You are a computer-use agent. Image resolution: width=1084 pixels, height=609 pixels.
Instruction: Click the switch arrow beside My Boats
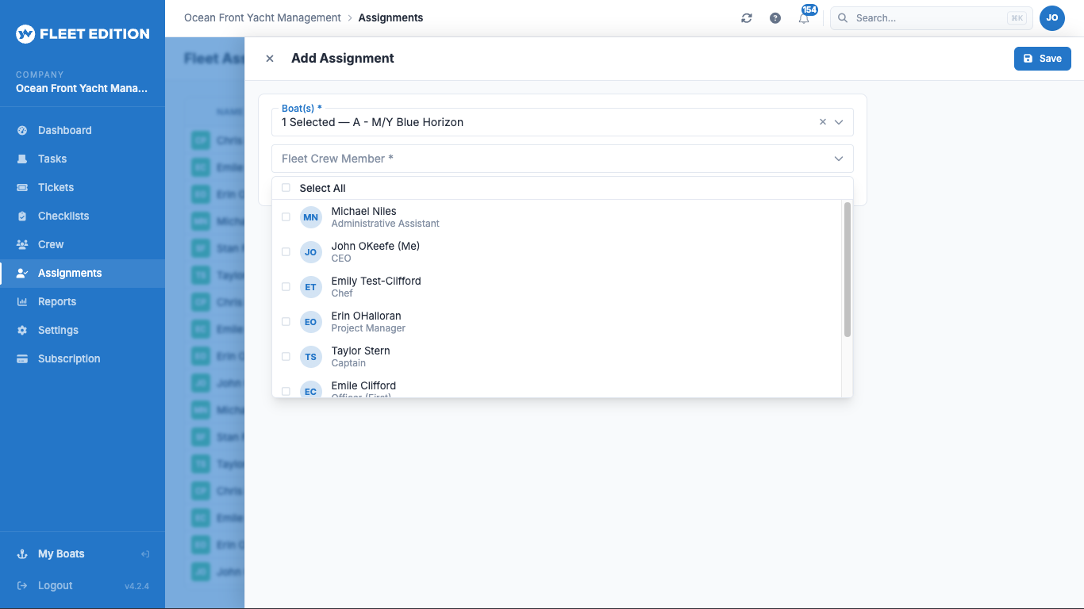[x=145, y=554]
